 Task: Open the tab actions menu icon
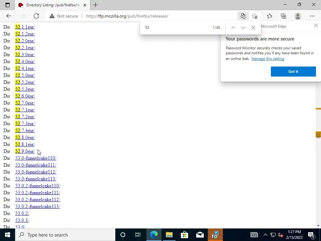(x=8, y=5)
